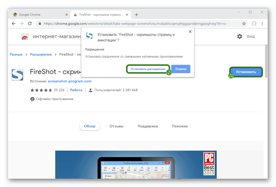
Task: Select the Обзор tab
Action: [90, 126]
